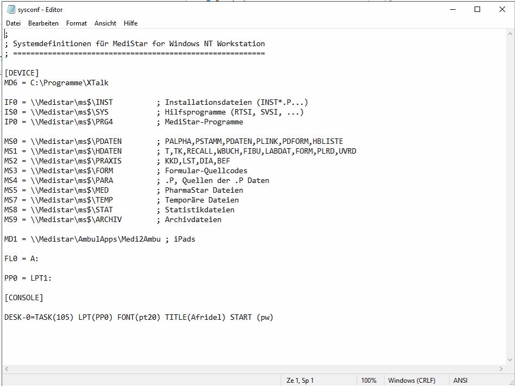
Task: Open the Format menu
Action: coord(77,23)
